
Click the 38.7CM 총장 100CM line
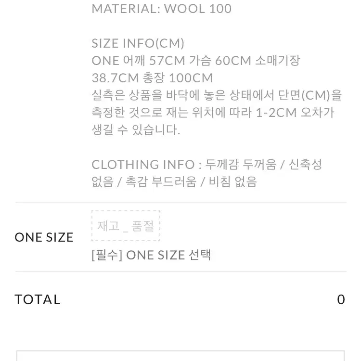152,78
